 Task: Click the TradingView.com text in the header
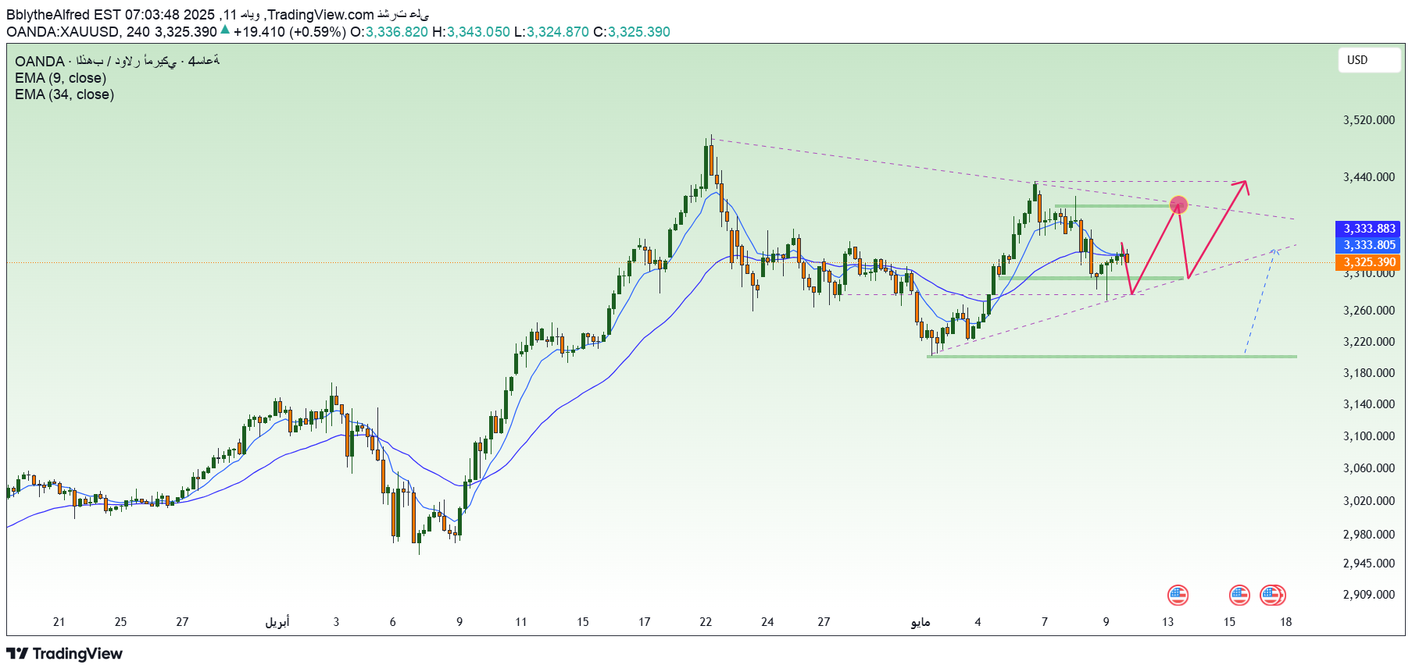pos(320,15)
